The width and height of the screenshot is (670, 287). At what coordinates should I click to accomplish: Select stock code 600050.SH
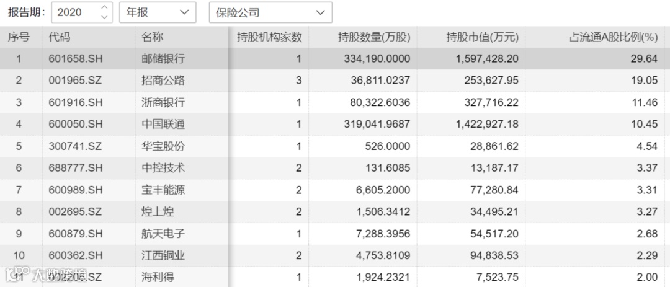[76, 124]
